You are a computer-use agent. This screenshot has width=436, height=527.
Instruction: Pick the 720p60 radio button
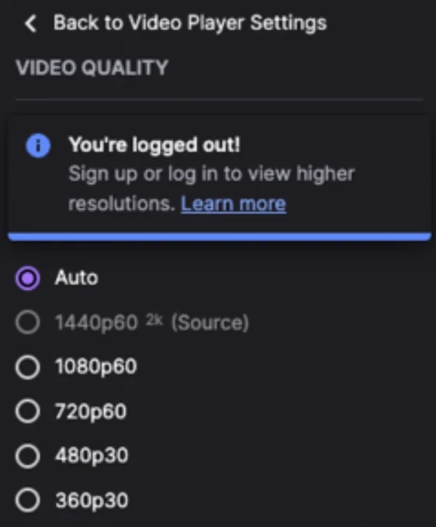point(28,411)
